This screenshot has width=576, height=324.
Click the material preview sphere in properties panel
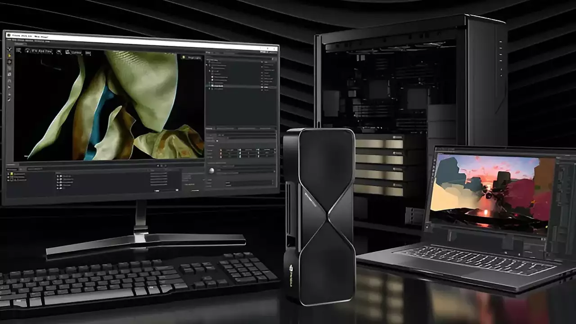[x=211, y=171]
